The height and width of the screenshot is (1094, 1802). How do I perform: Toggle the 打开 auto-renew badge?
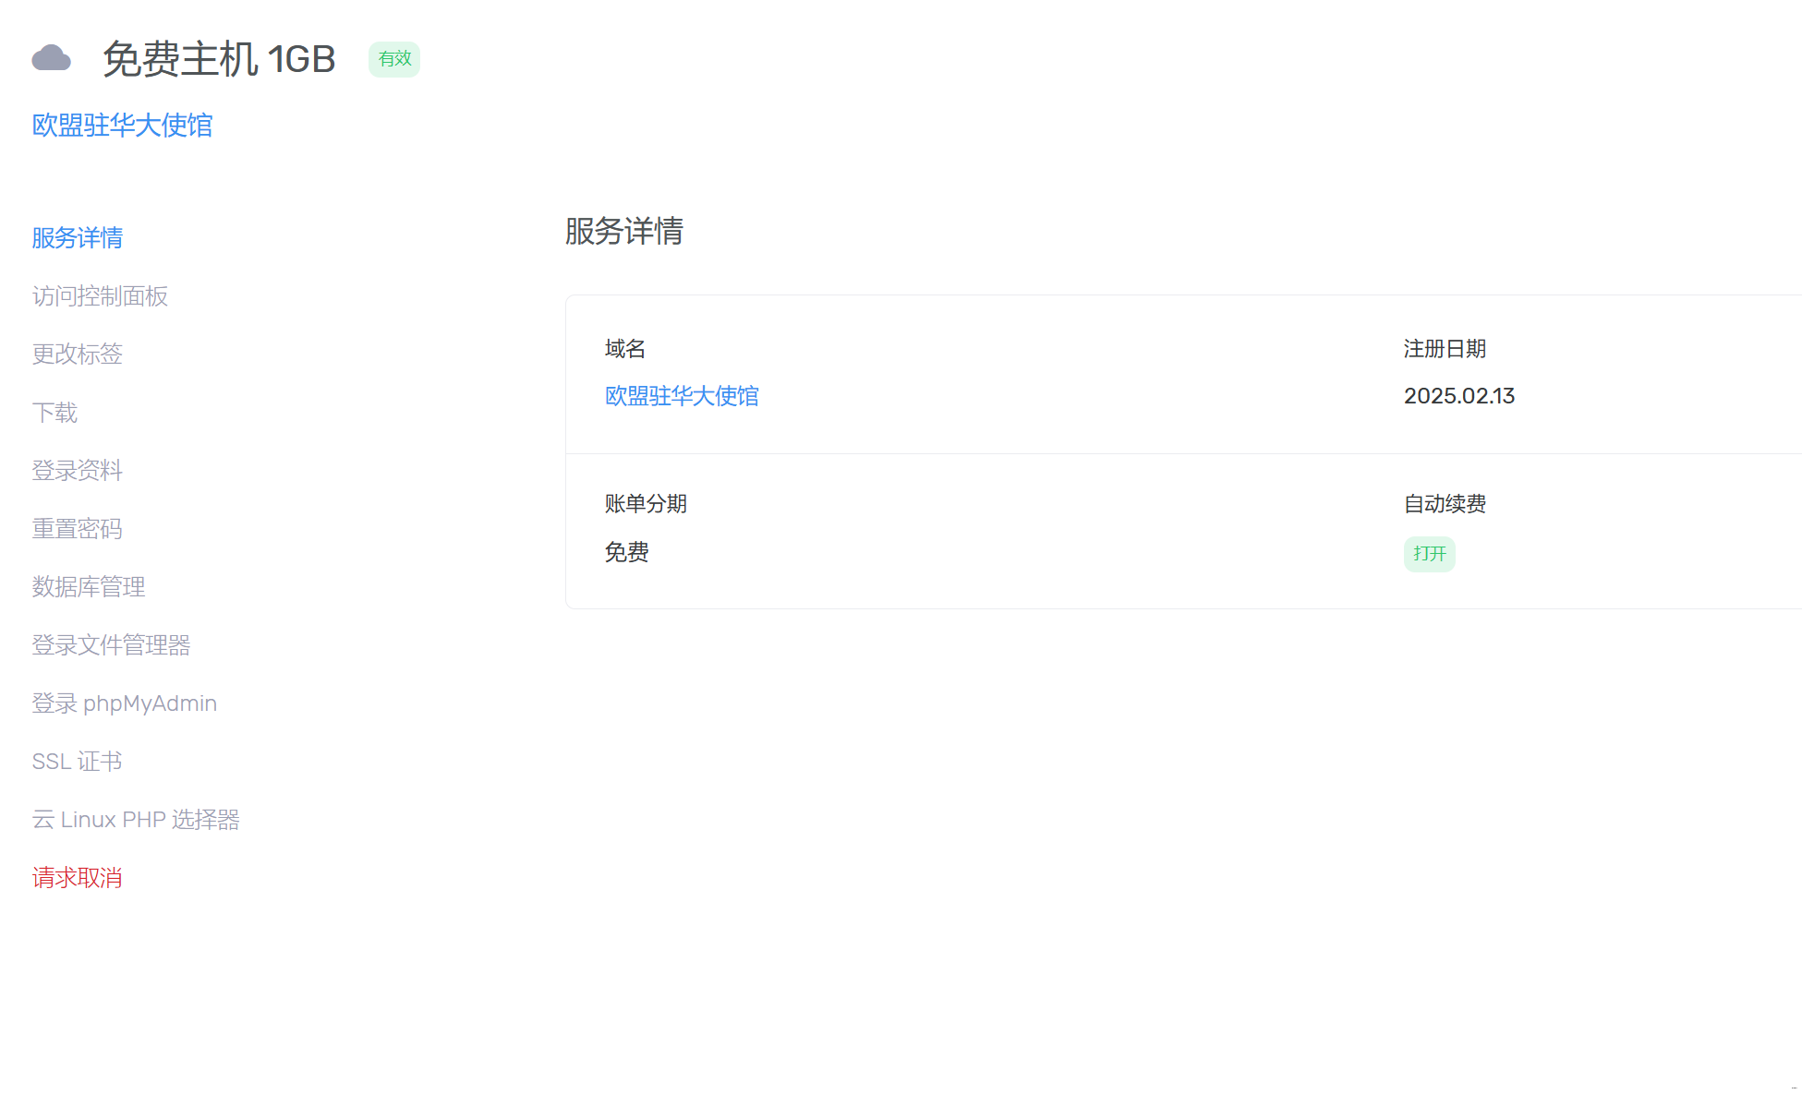pos(1429,554)
